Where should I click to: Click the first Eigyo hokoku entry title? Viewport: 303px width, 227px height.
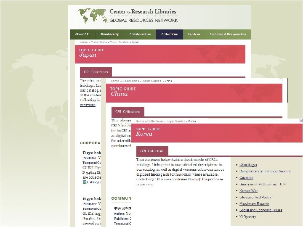(92, 153)
